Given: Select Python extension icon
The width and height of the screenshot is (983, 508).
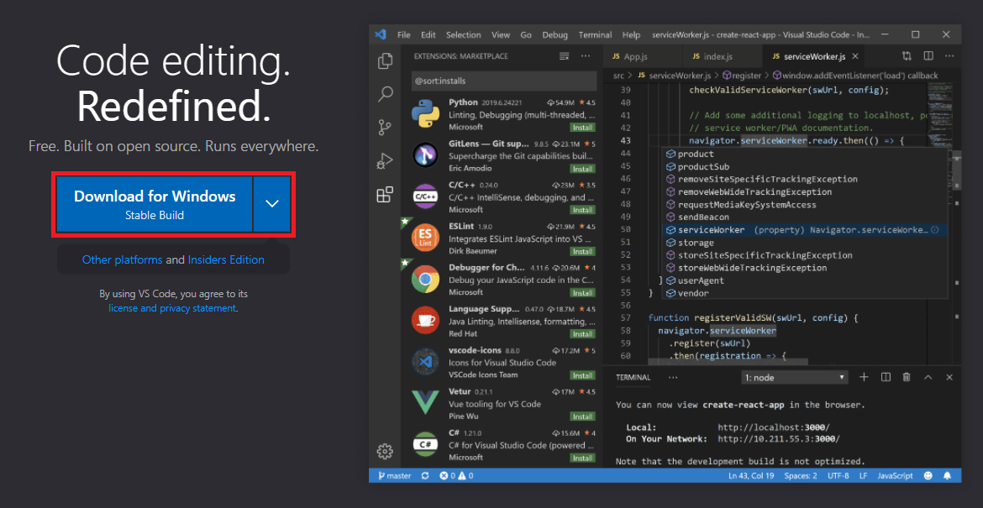Looking at the screenshot, I should pos(425,113).
